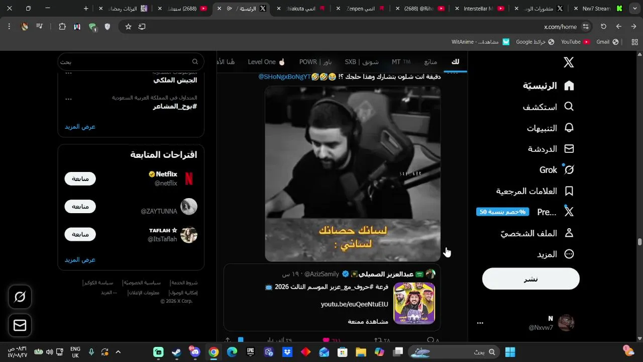Screen dimensions: 643x362
Task: Play the video in the post
Action: point(353,173)
